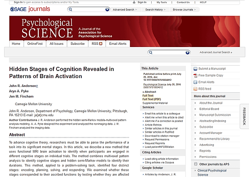
Task: Open the Full Text (PDF) link
Action: (152, 99)
